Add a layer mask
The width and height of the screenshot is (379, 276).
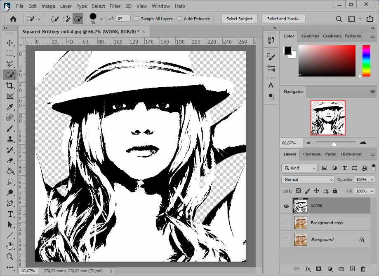[x=318, y=269]
